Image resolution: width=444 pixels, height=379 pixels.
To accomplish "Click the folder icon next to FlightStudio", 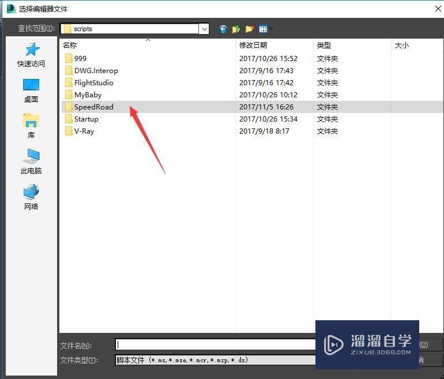I will [69, 83].
